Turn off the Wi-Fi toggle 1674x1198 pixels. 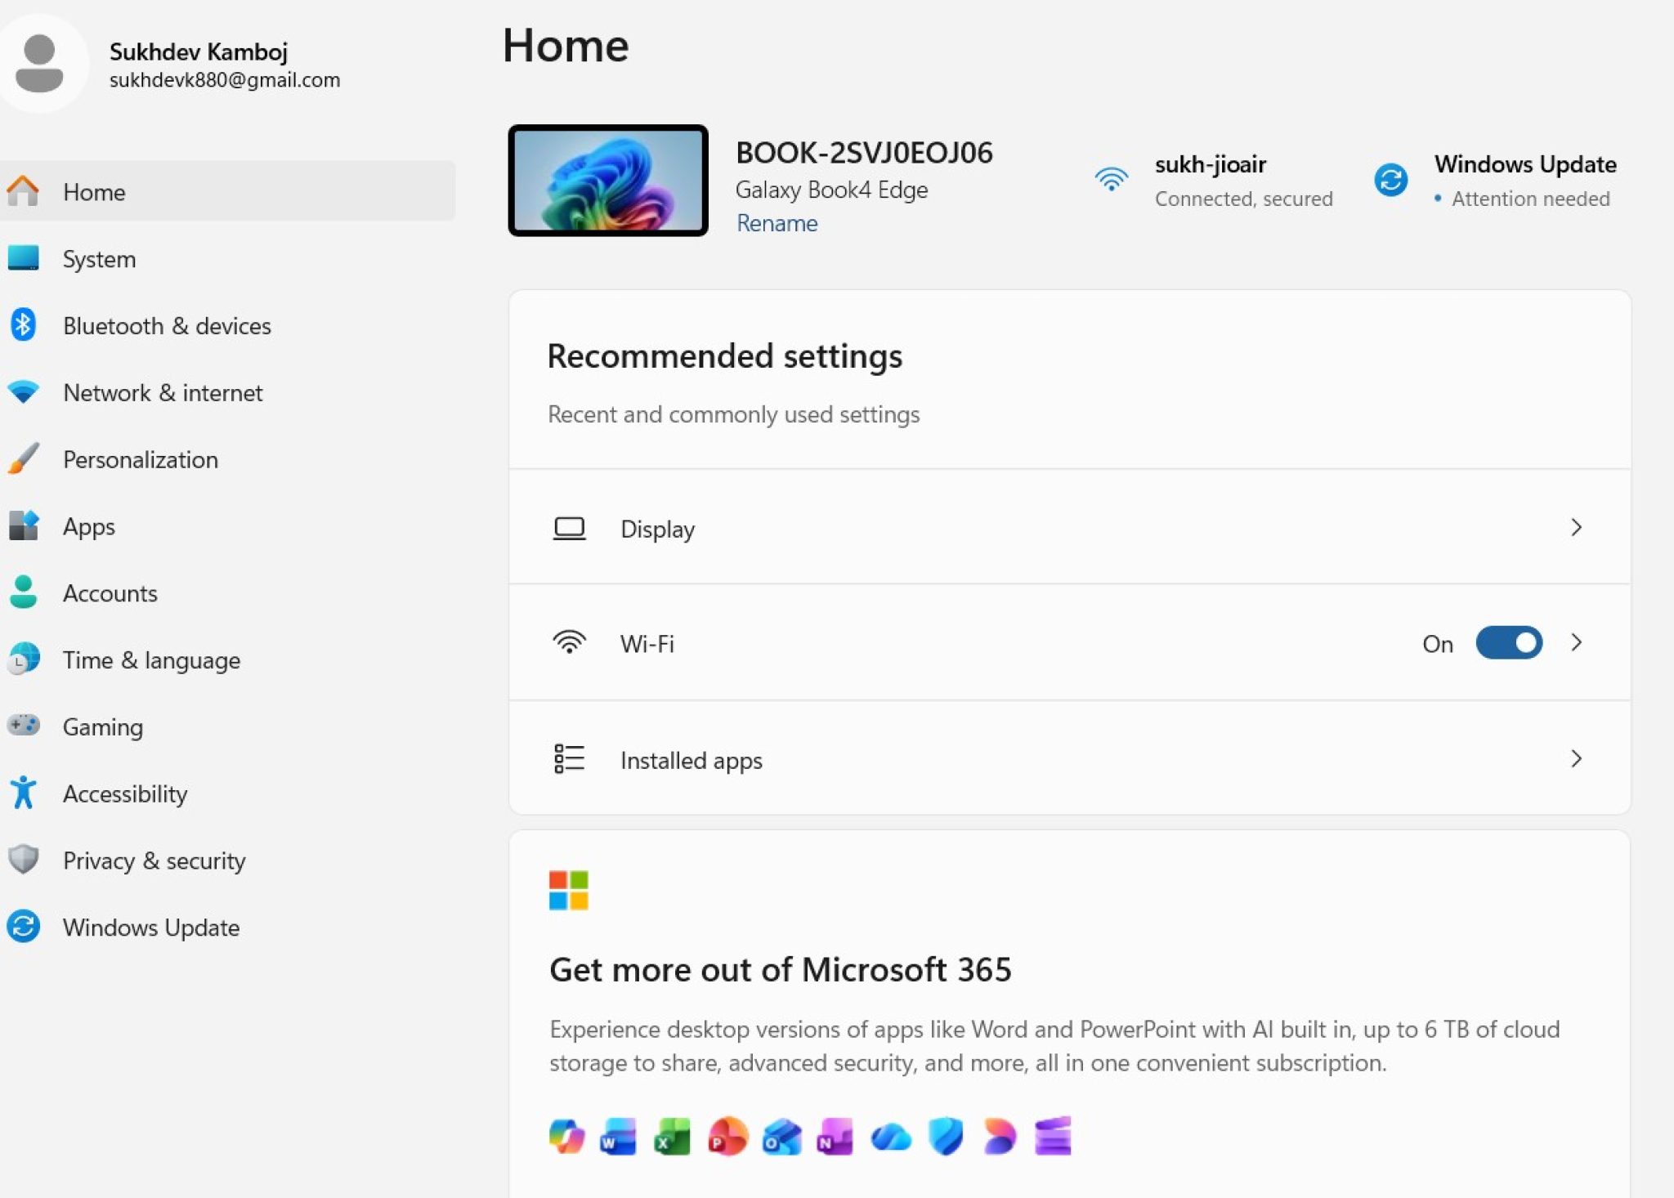tap(1508, 643)
